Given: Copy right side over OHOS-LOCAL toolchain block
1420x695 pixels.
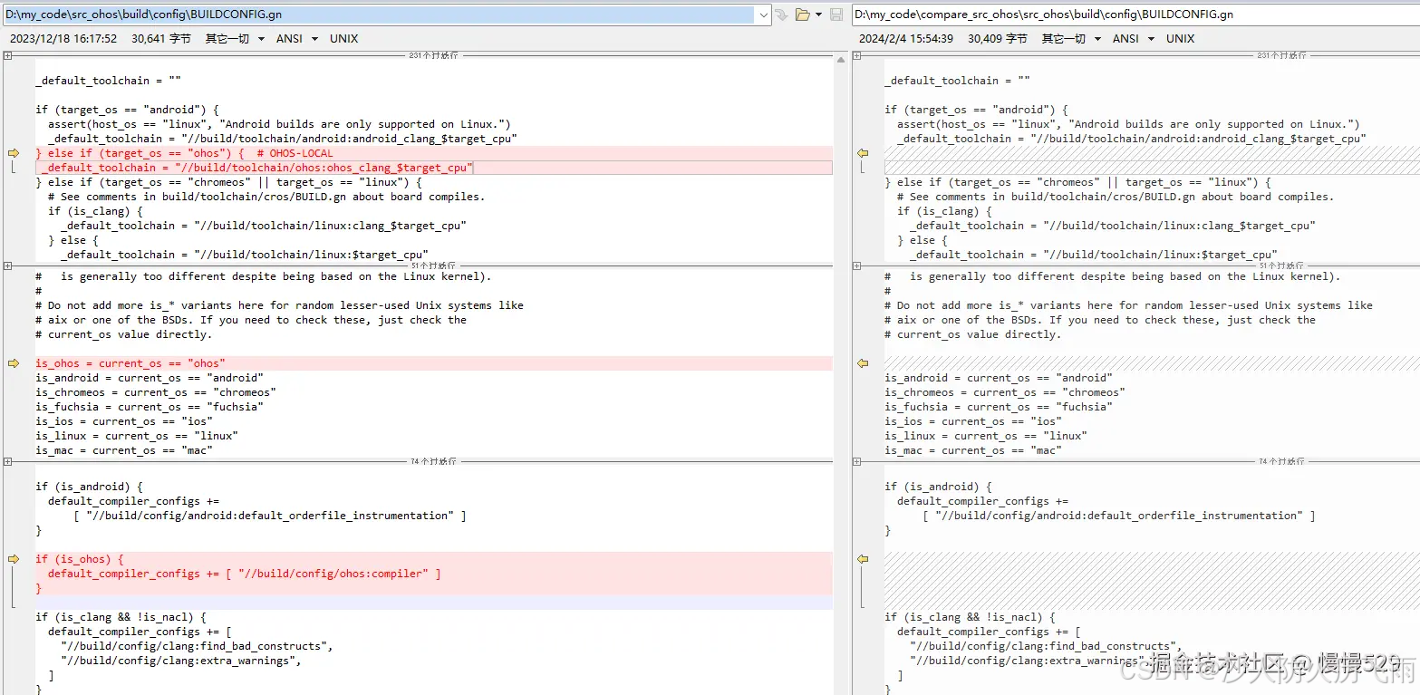Looking at the screenshot, I should pos(863,153).
